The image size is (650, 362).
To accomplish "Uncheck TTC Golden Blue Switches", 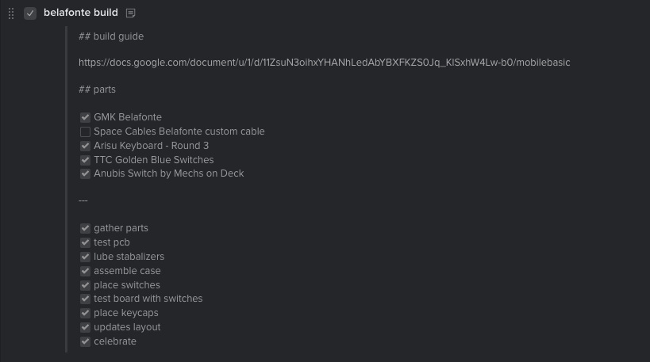I will pos(86,160).
